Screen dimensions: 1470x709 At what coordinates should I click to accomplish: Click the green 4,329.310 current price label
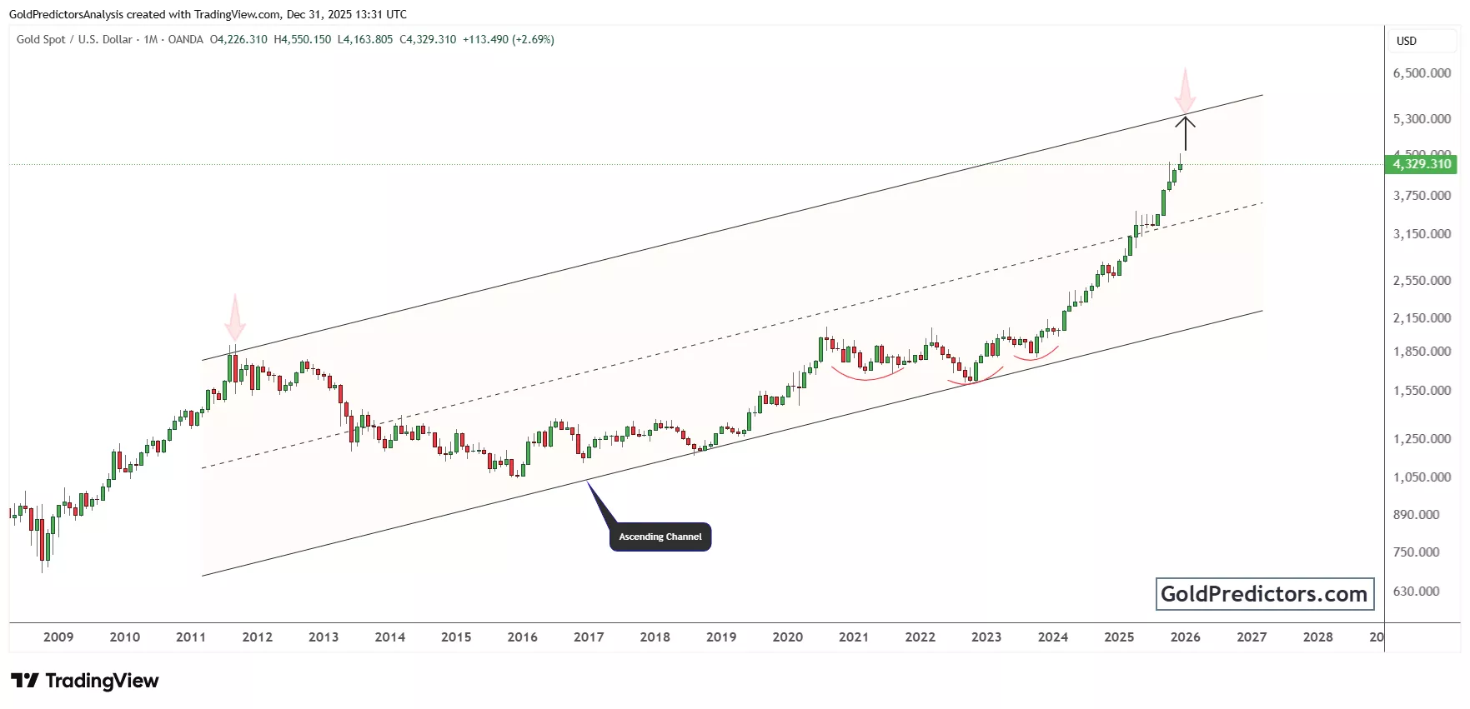[1422, 164]
